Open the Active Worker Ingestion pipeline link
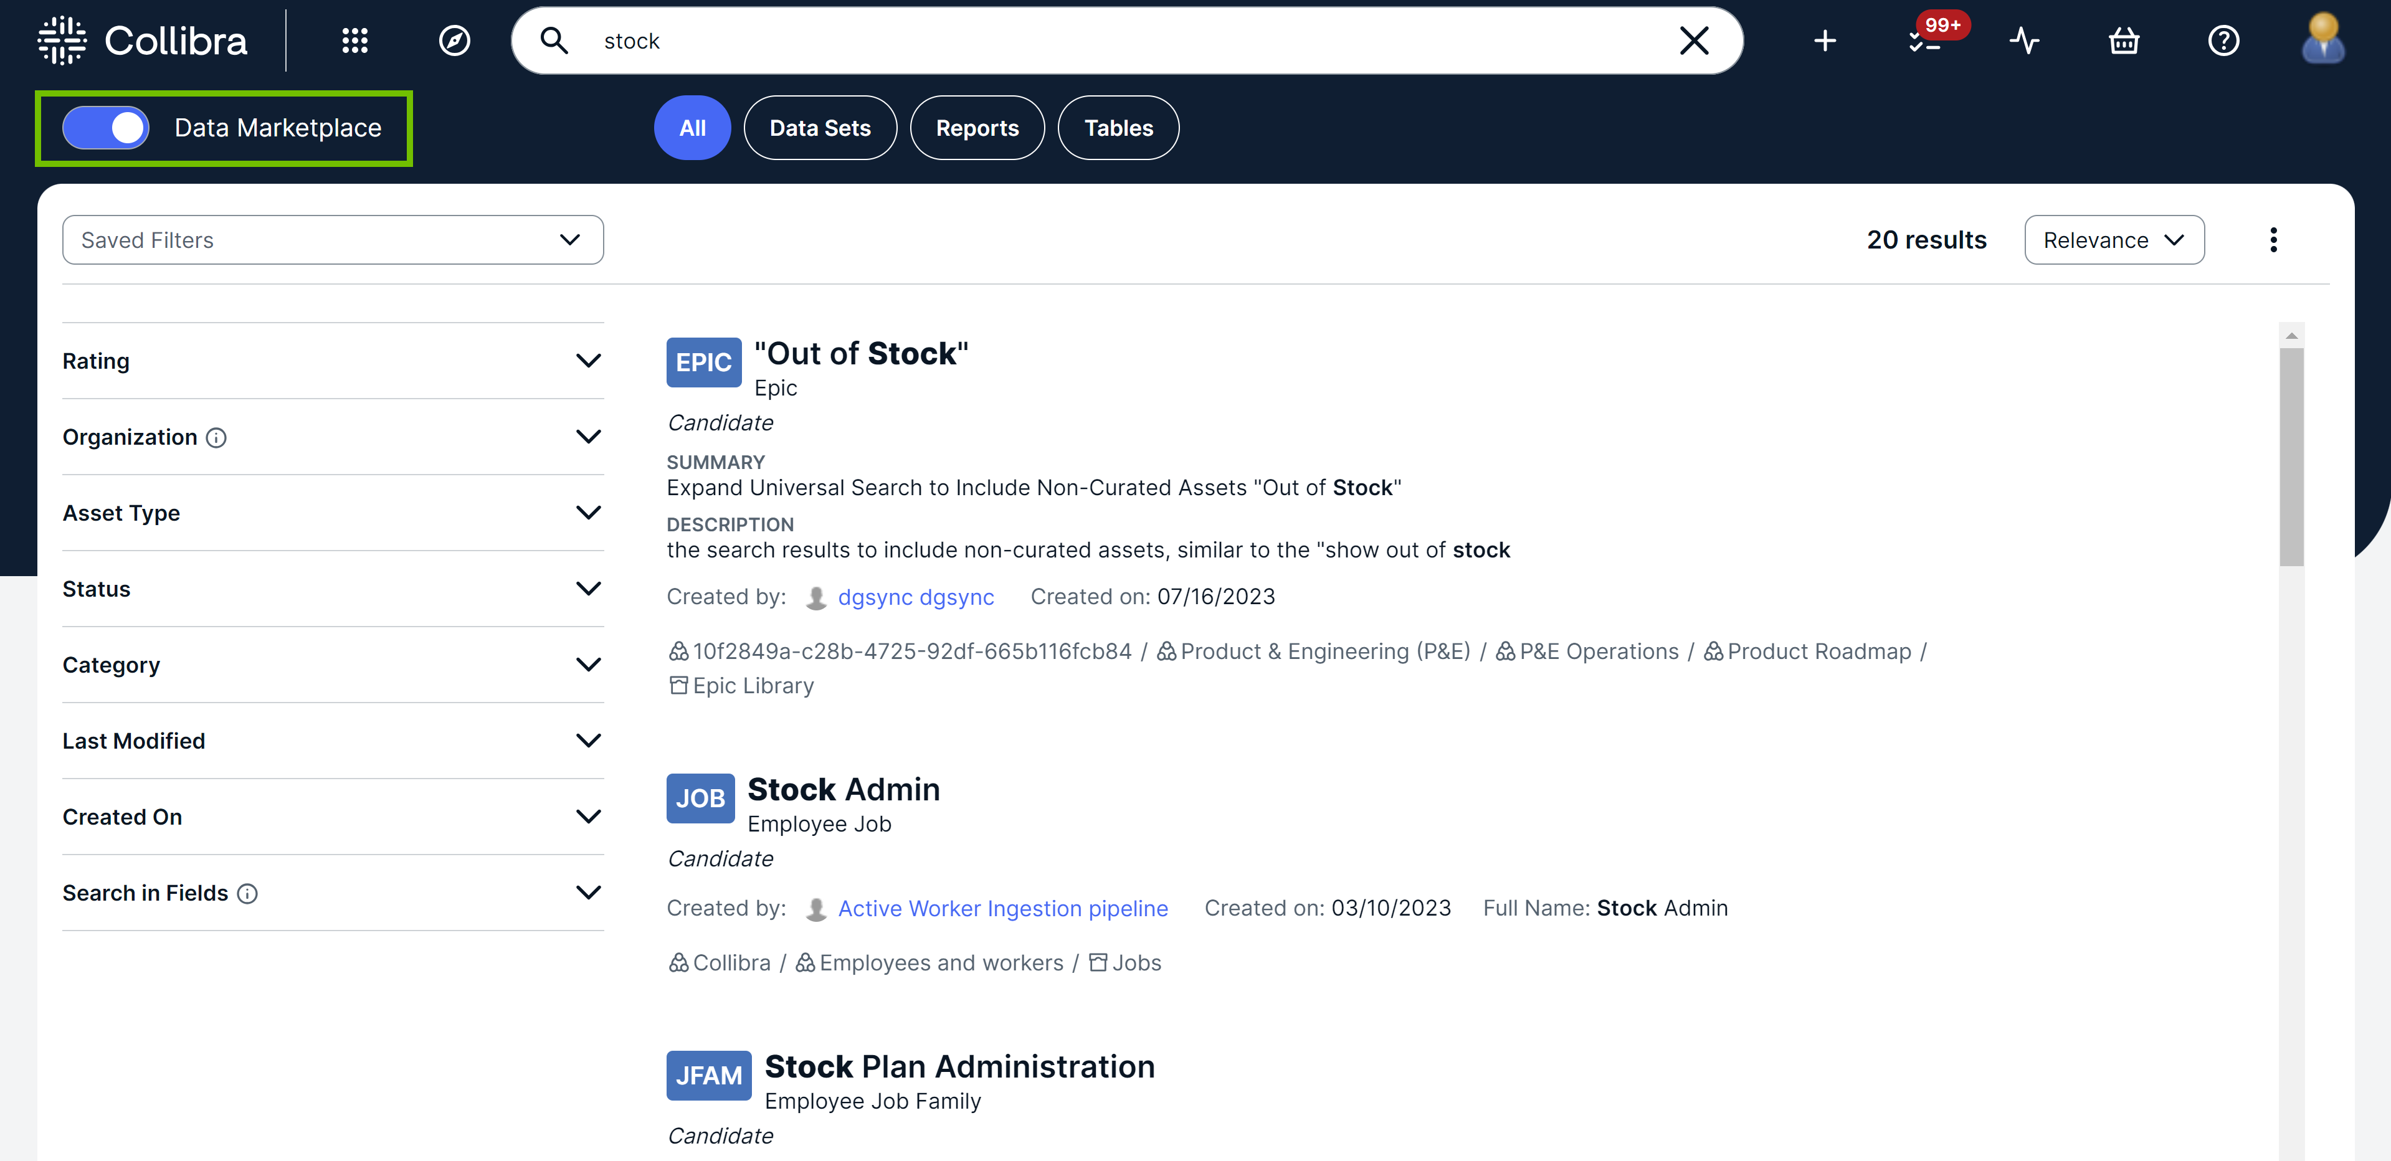Viewport: 2391px width, 1161px height. point(1002,909)
